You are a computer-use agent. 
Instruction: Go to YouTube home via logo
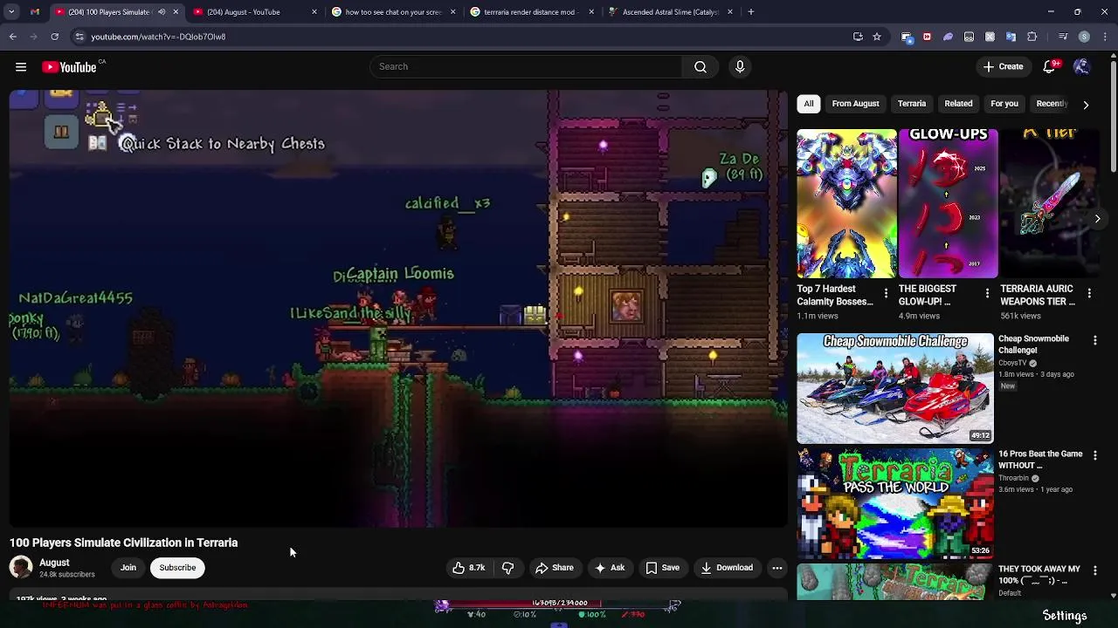click(x=69, y=67)
